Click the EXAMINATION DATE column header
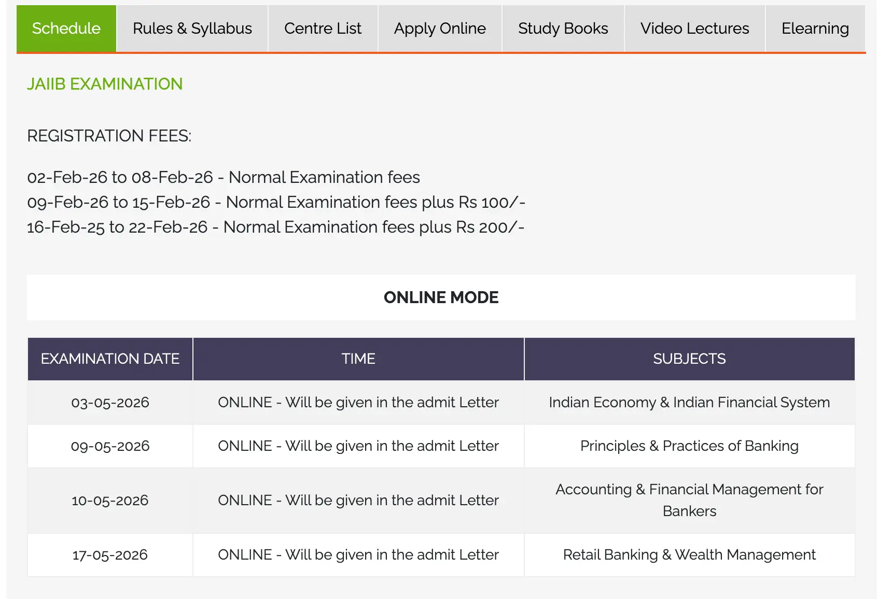This screenshot has width=891, height=599. tap(110, 359)
